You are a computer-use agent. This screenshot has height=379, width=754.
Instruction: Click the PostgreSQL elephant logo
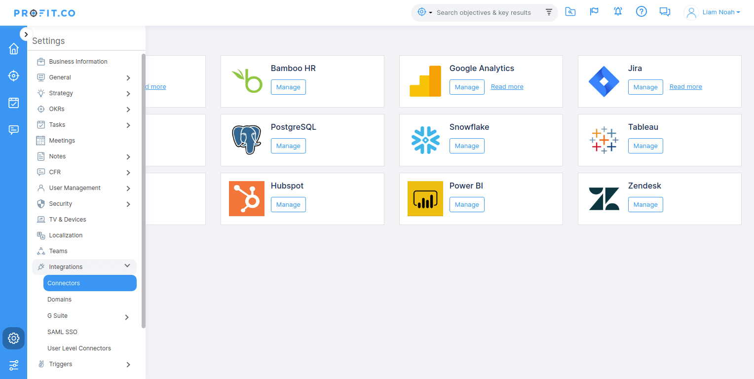tap(246, 140)
